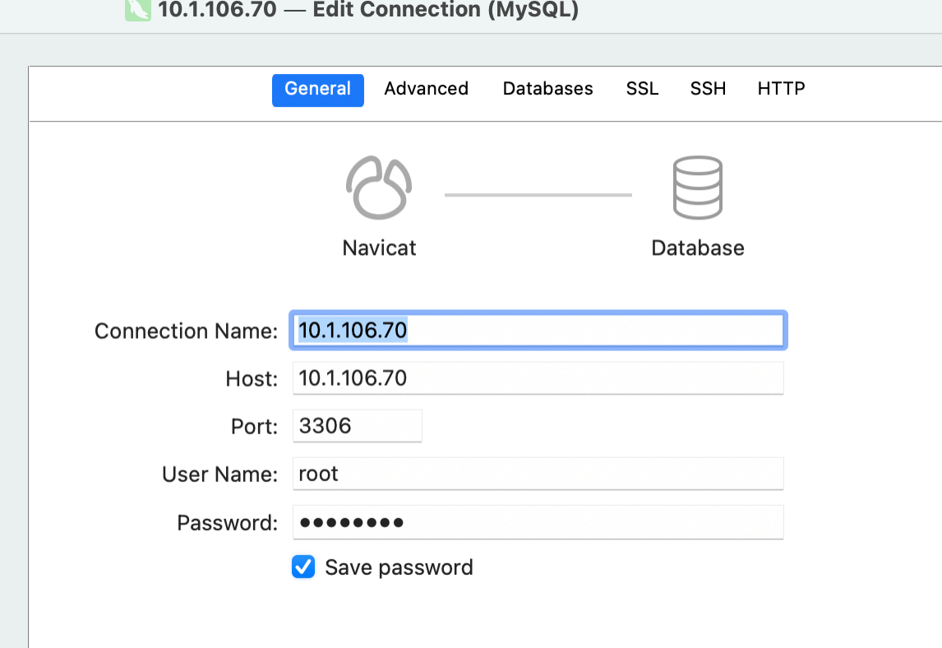
Task: Click the line connecting Navicat and Database
Action: [x=538, y=195]
